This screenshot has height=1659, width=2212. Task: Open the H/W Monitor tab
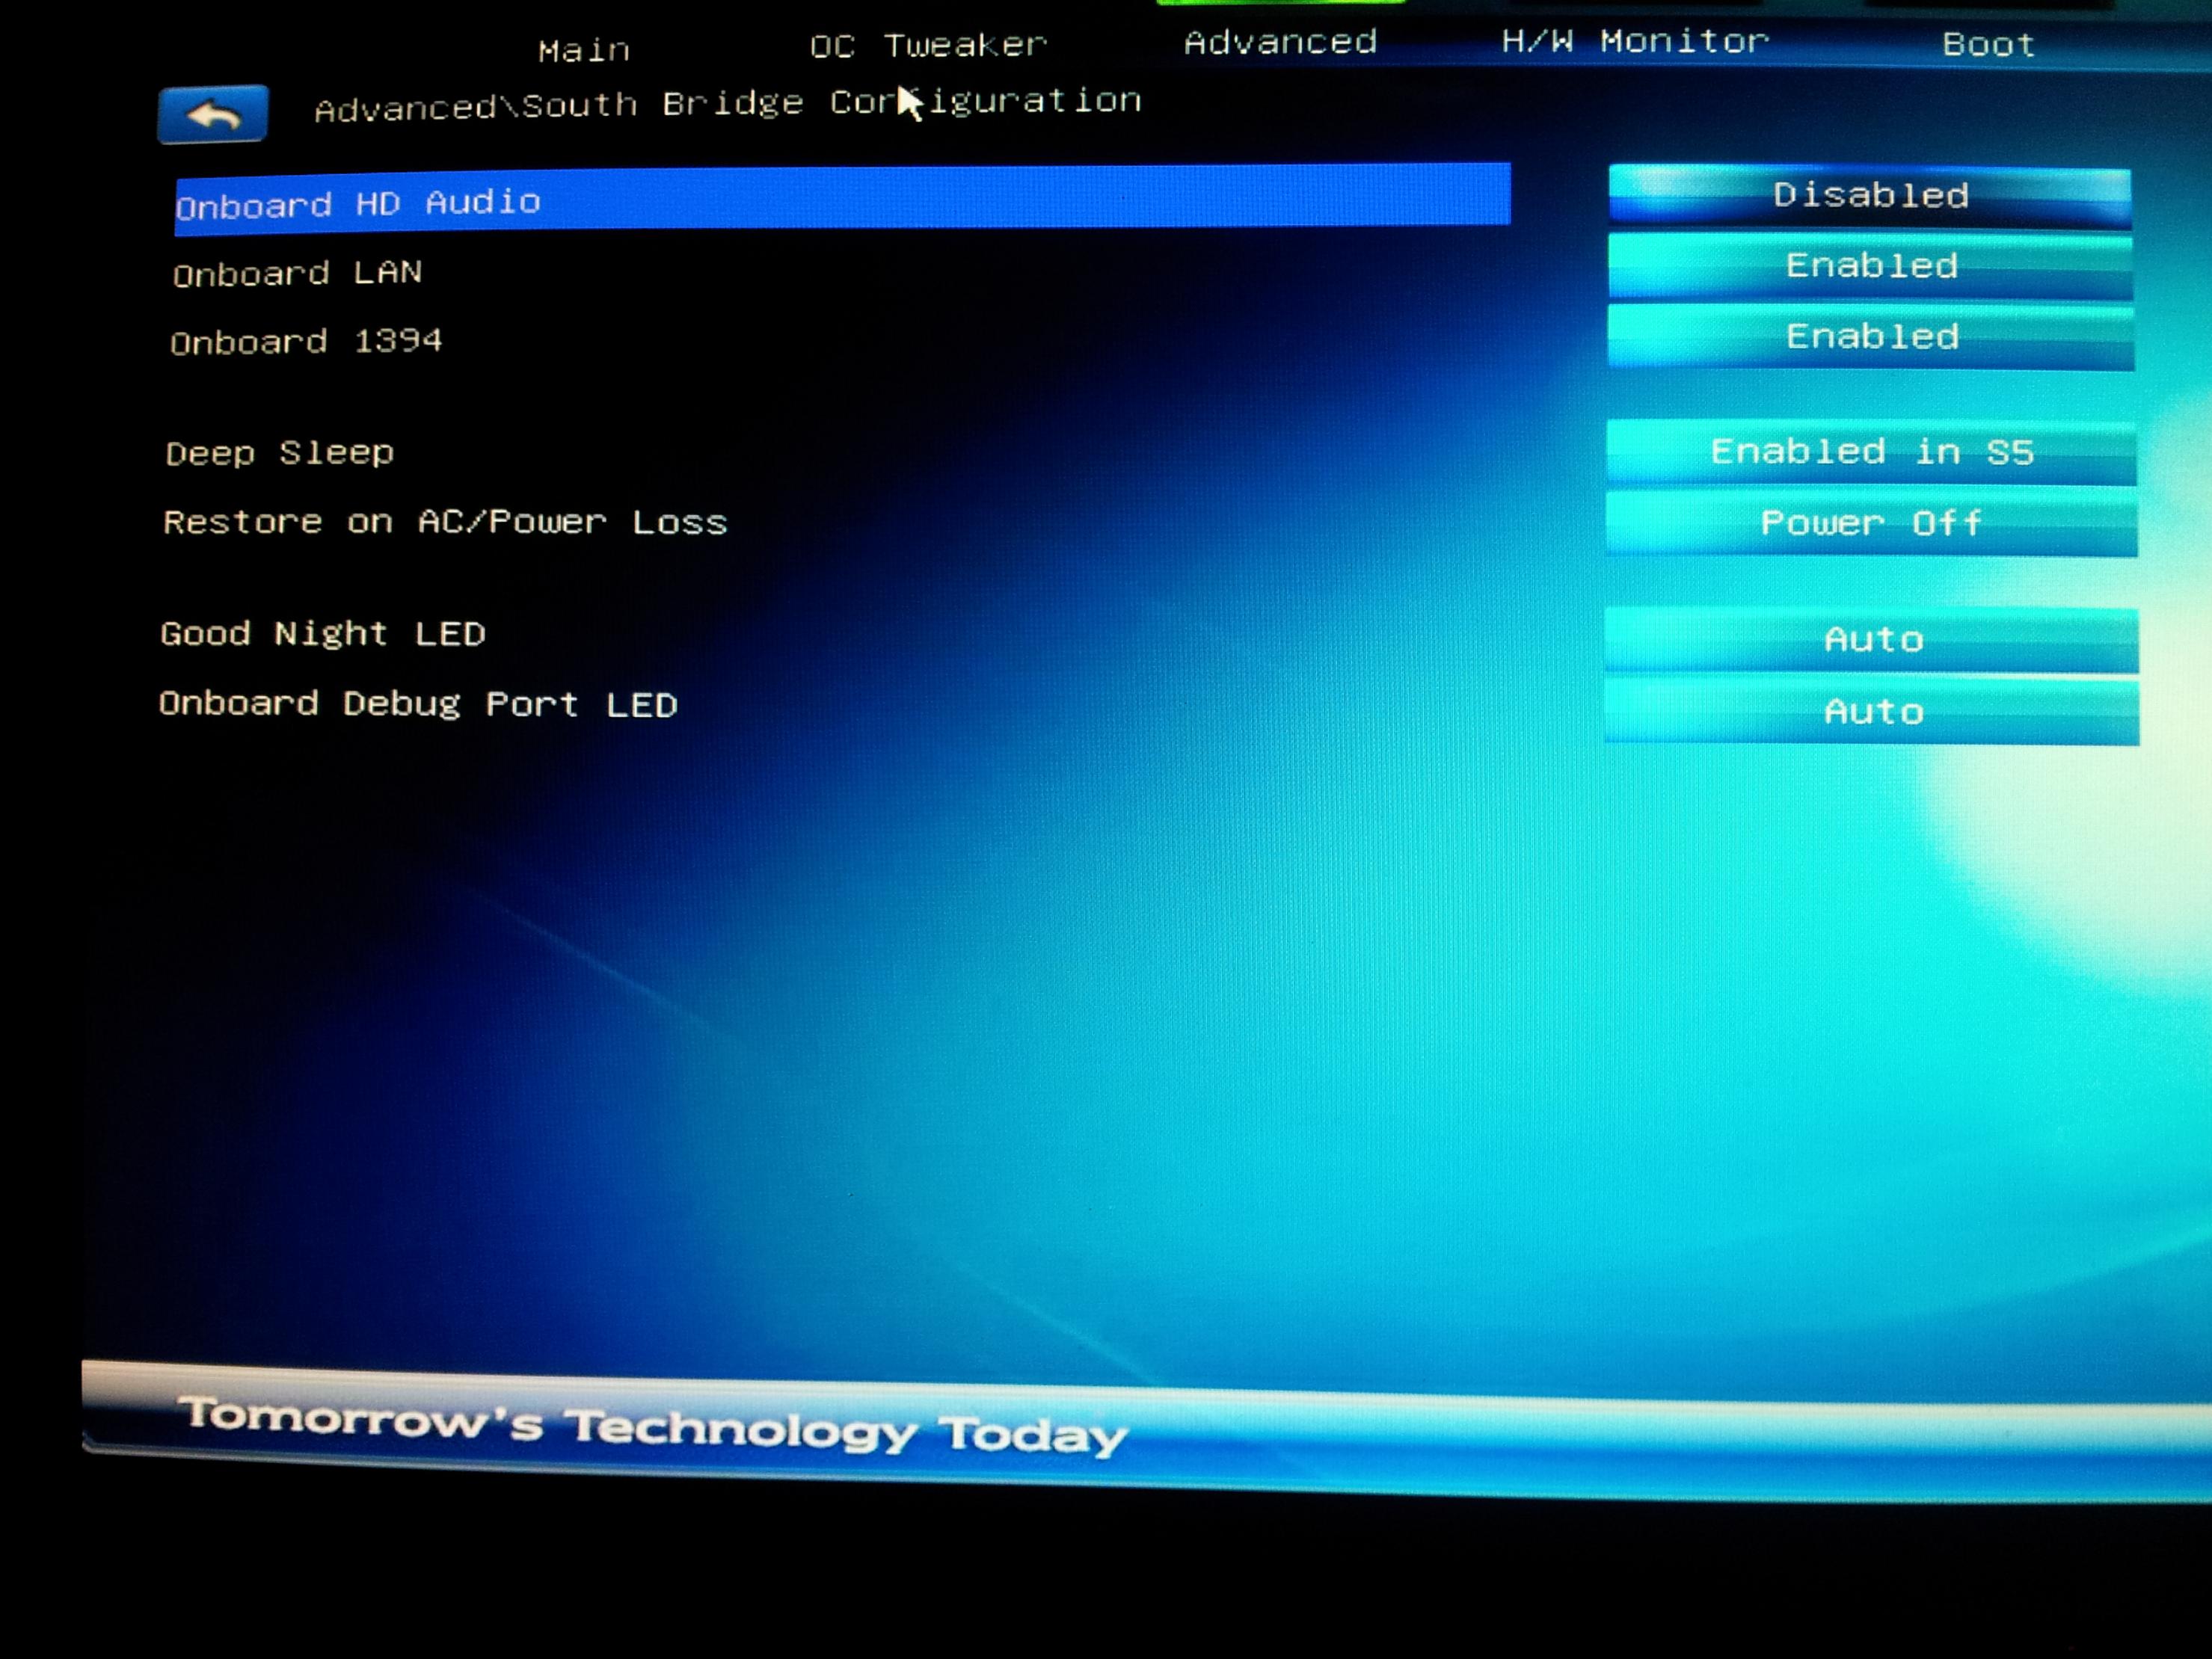[1635, 41]
